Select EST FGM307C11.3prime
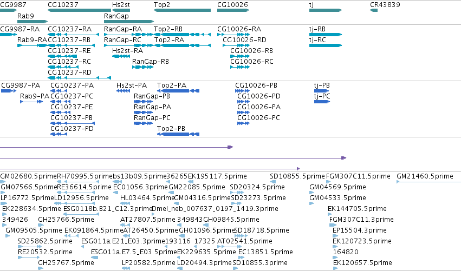This screenshot has width=461, height=271. pyautogui.click(x=333, y=225)
